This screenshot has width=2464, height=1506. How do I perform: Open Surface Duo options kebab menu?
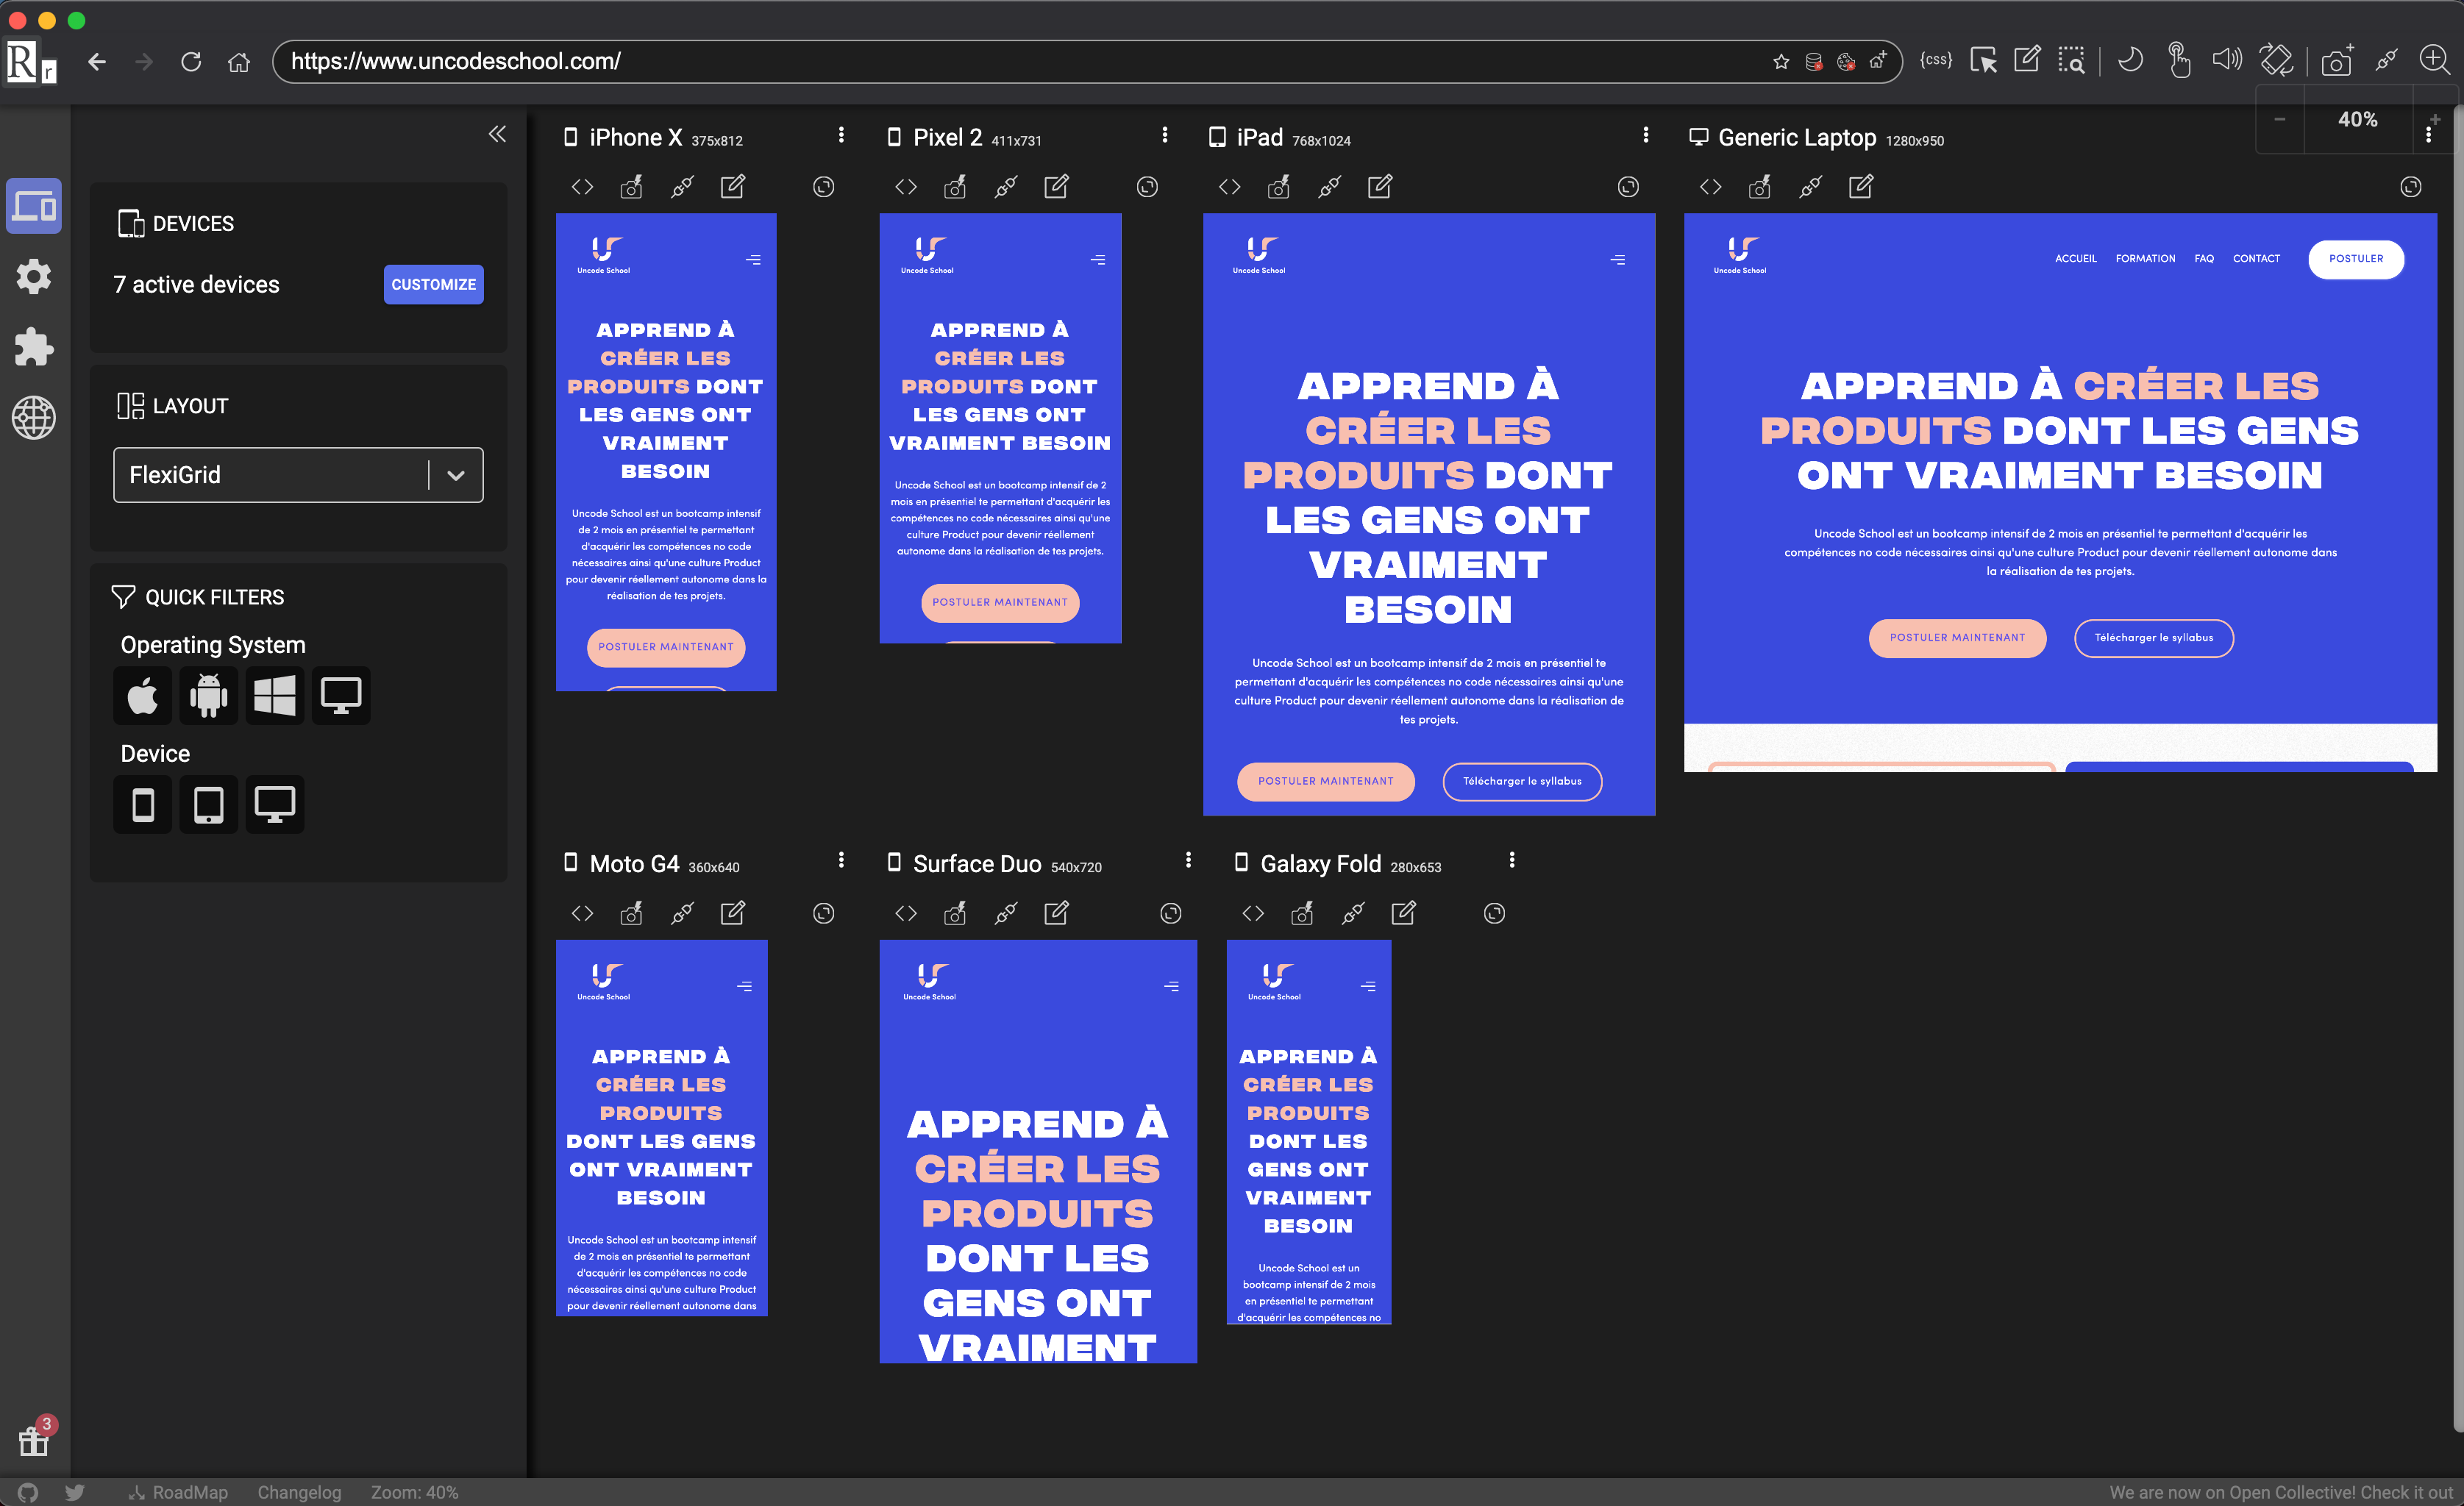point(1188,860)
